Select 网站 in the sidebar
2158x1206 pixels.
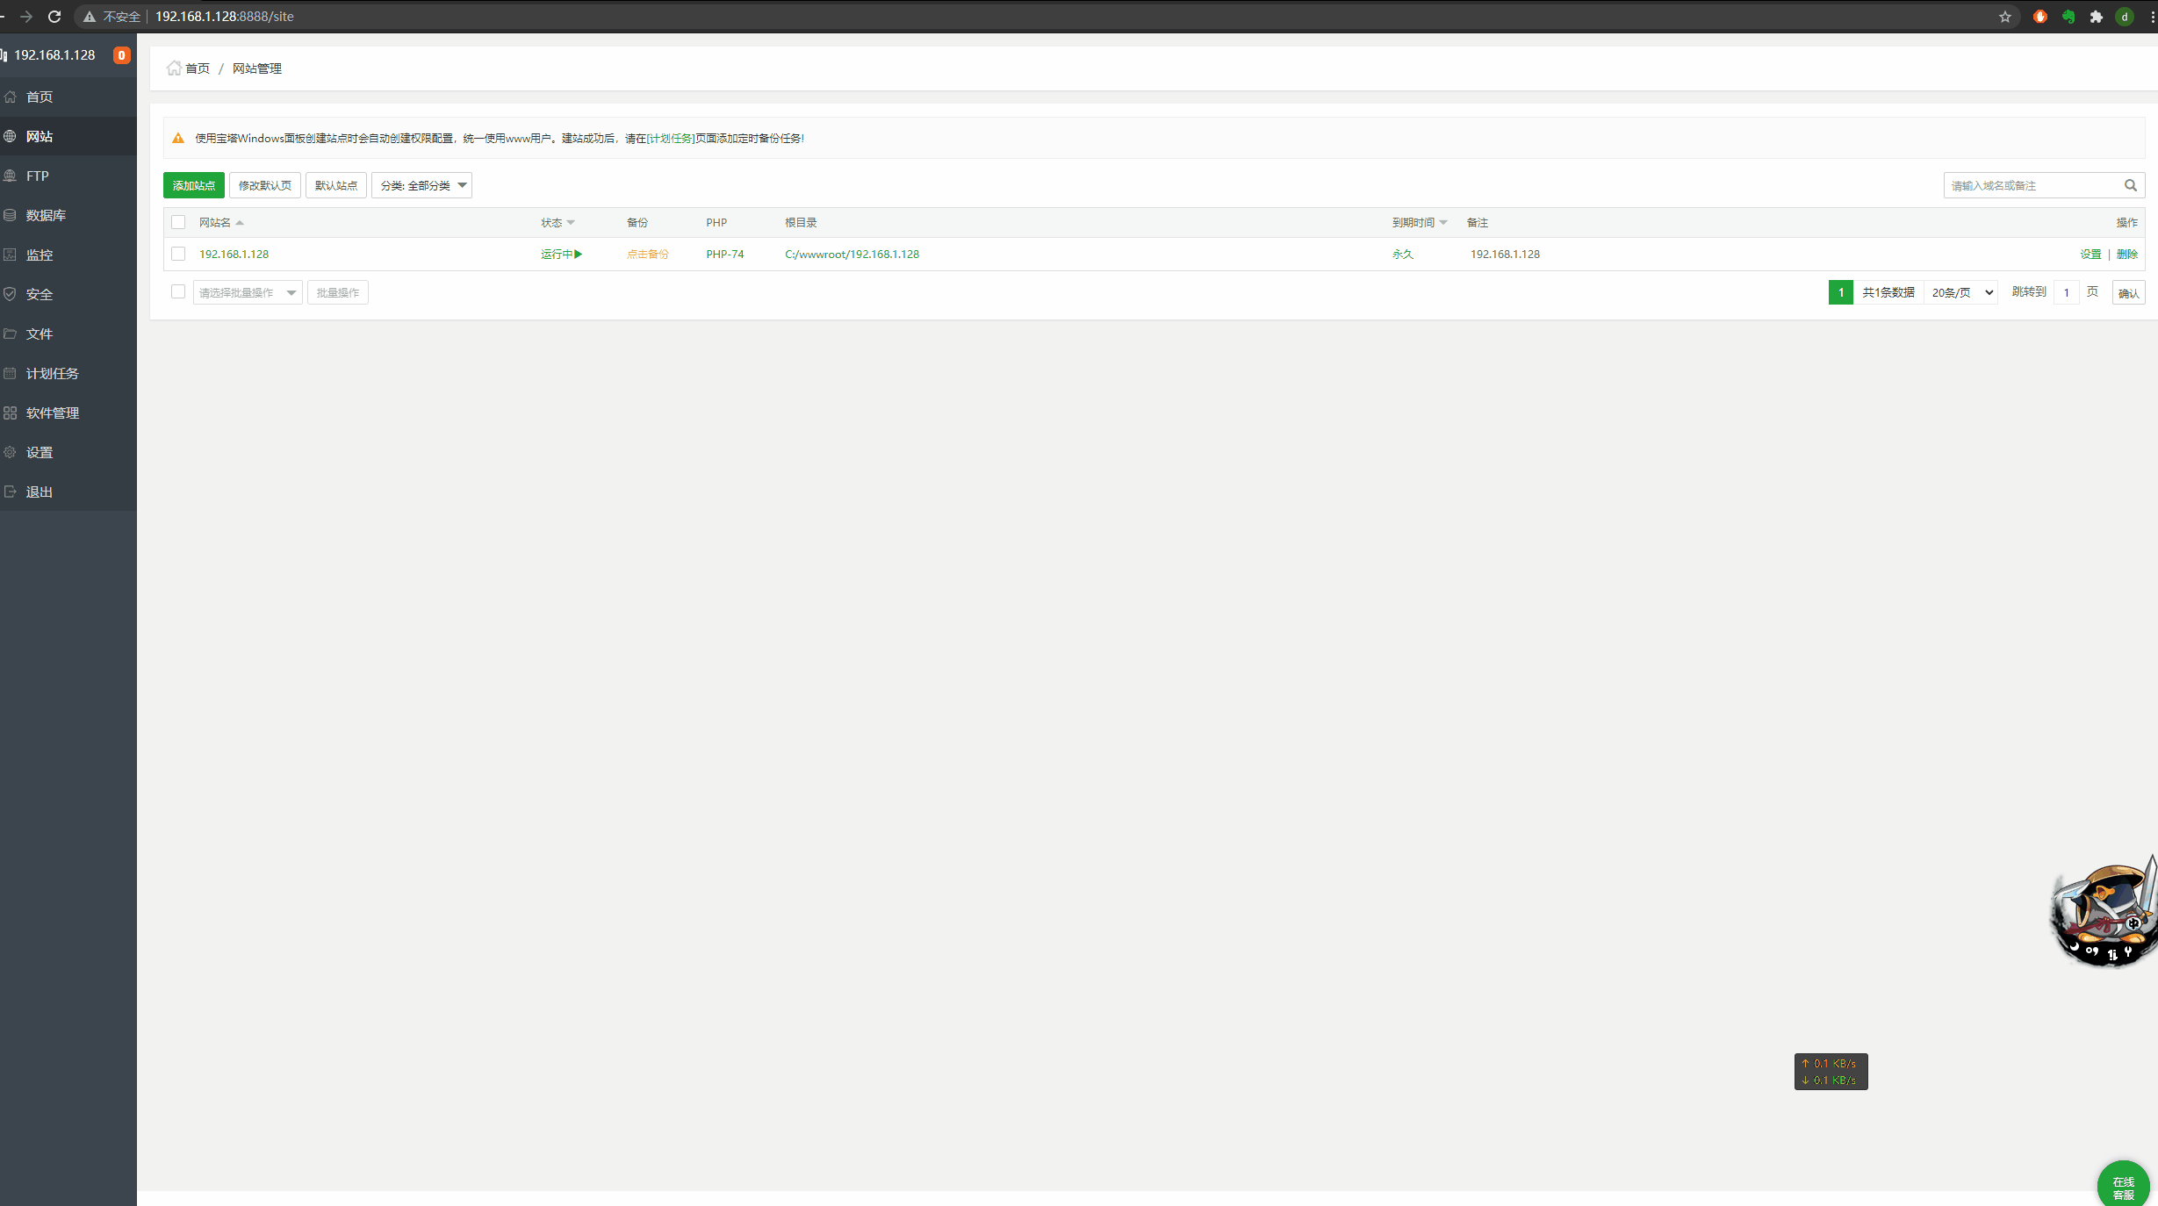point(68,136)
